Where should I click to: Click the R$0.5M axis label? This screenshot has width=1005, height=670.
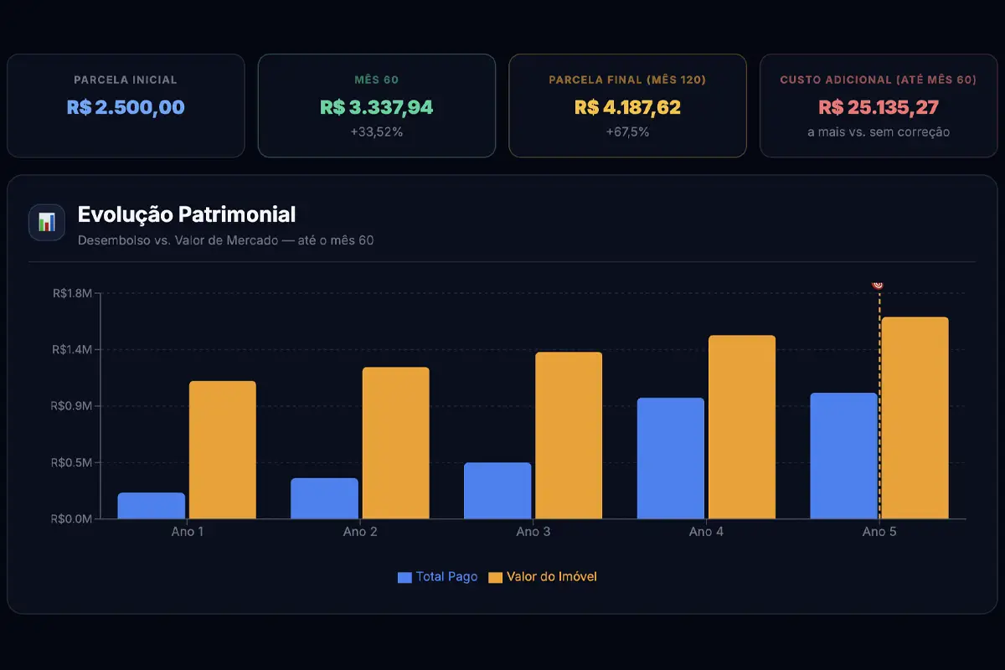tap(71, 462)
